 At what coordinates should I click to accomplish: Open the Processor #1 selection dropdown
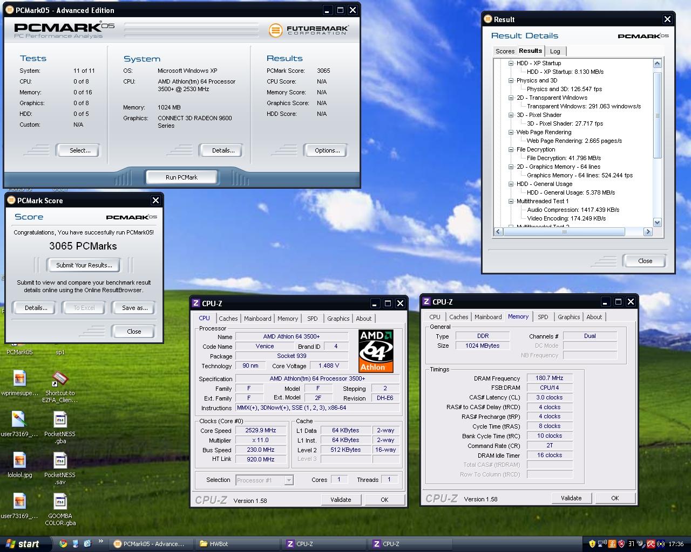(x=289, y=480)
